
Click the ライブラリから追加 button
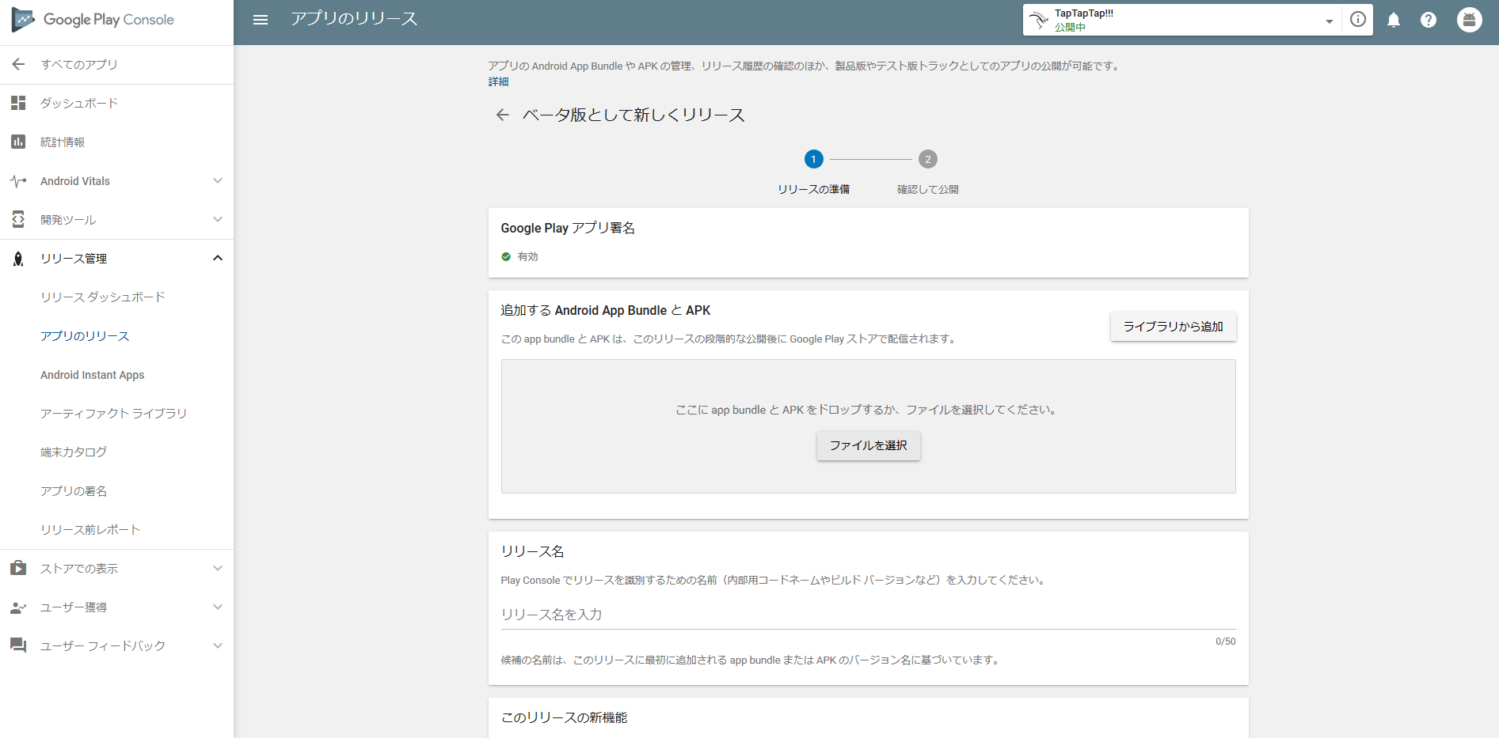(x=1173, y=326)
